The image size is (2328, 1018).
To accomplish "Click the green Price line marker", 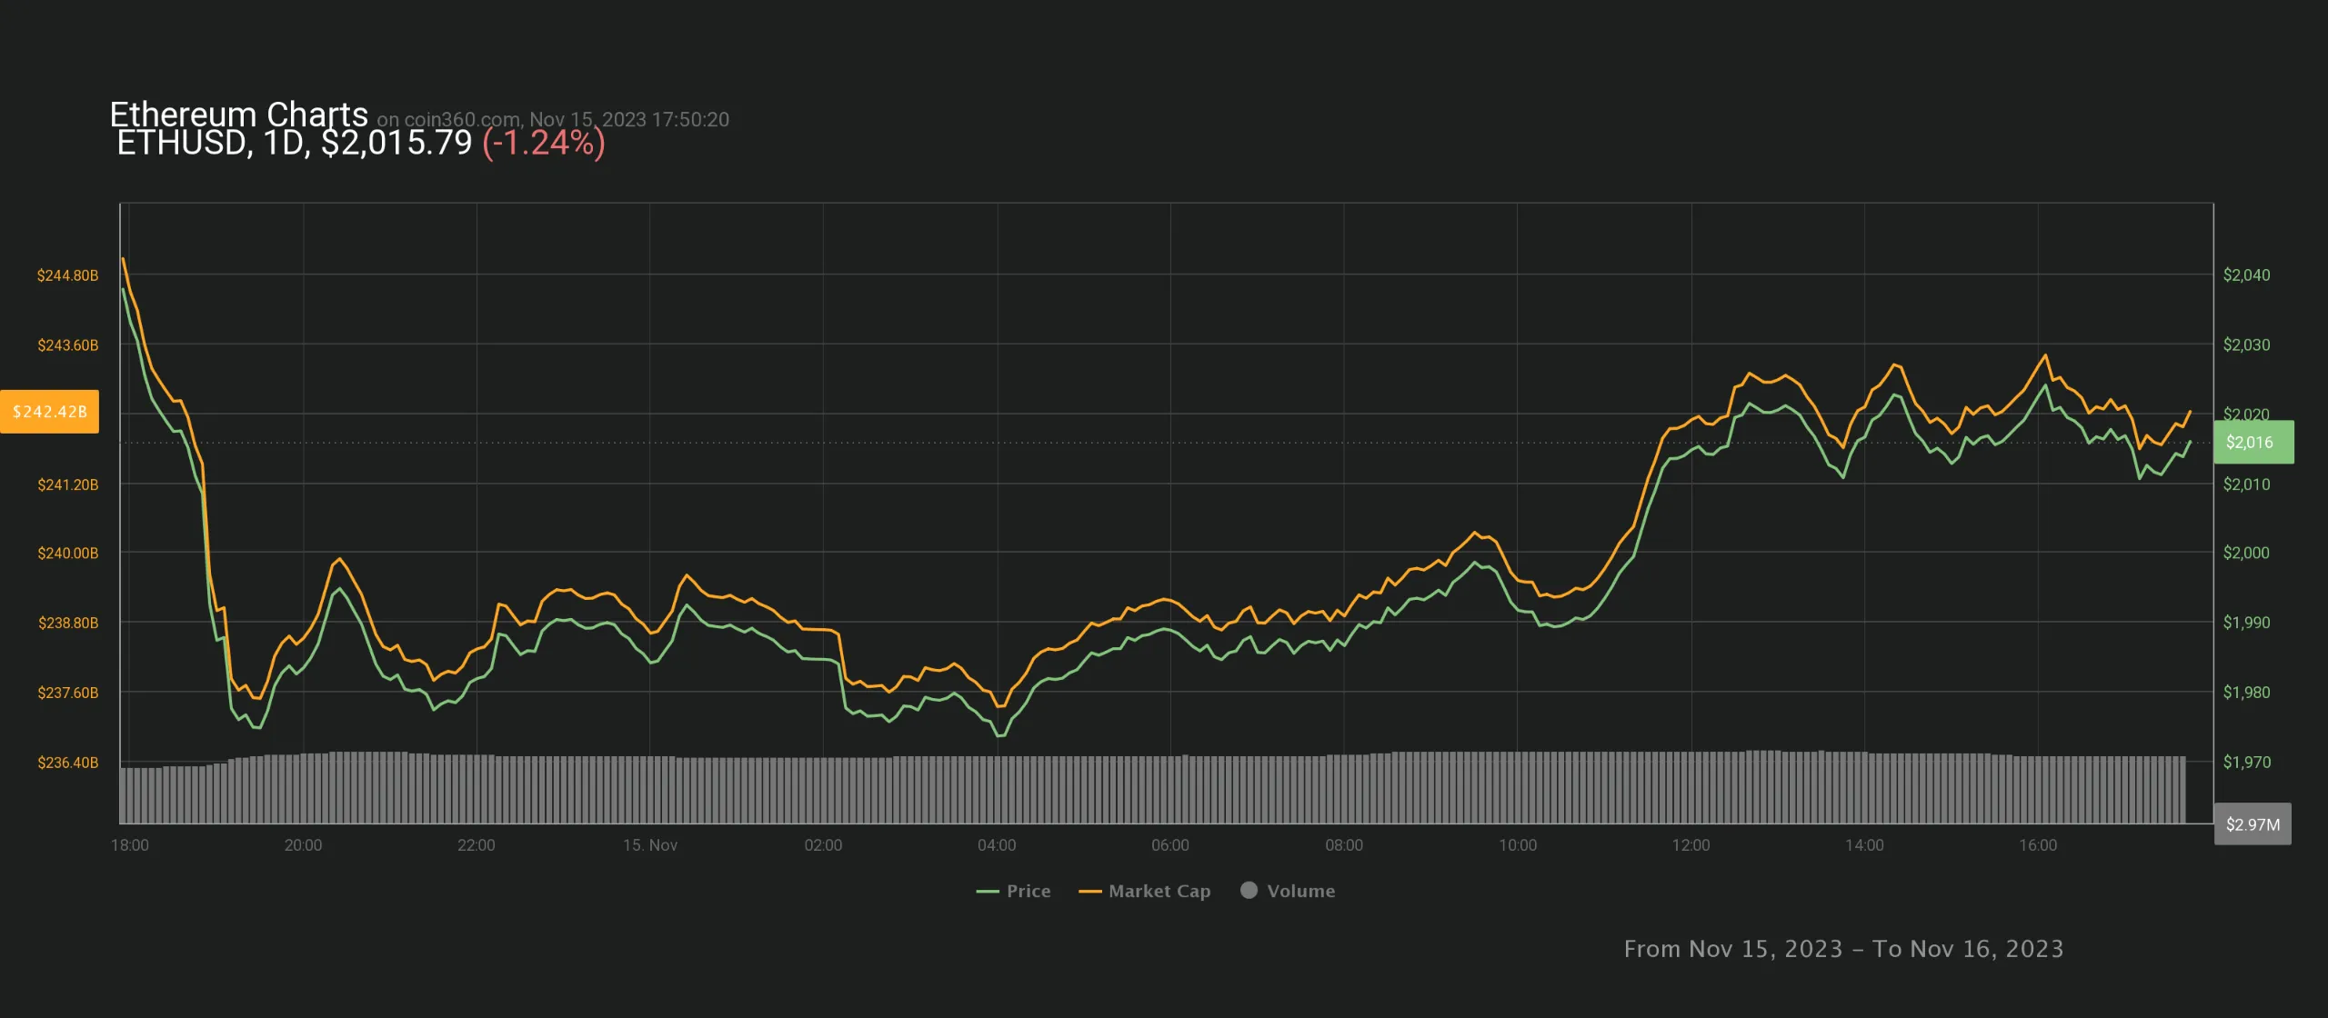I will tap(988, 893).
